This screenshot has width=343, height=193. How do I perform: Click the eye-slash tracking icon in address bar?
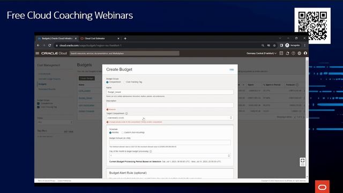click(x=269, y=45)
